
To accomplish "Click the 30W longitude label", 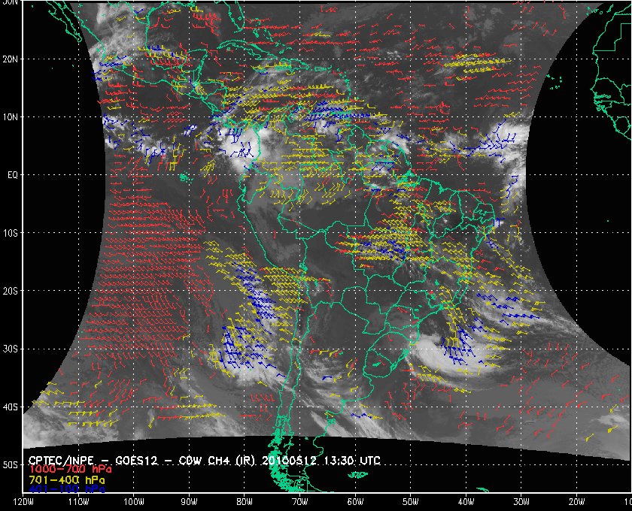I will [521, 502].
